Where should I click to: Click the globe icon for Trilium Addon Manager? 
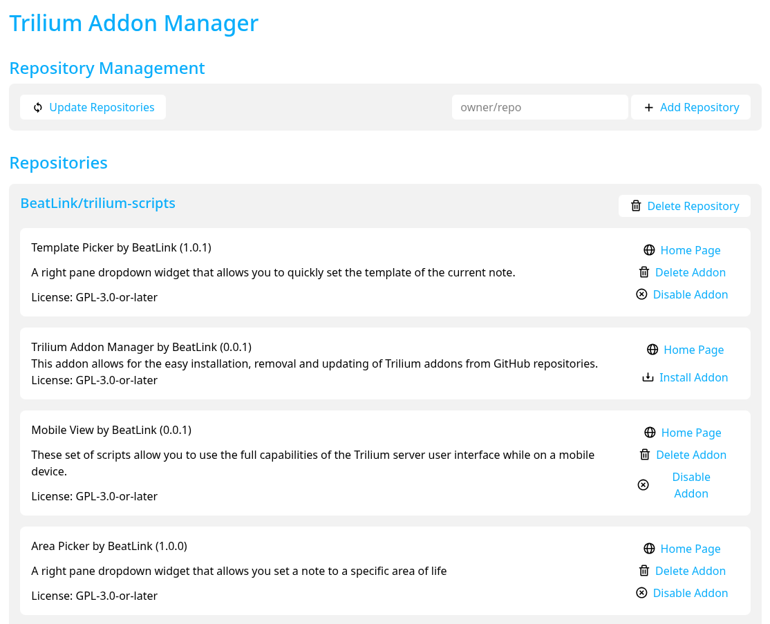[652, 350]
